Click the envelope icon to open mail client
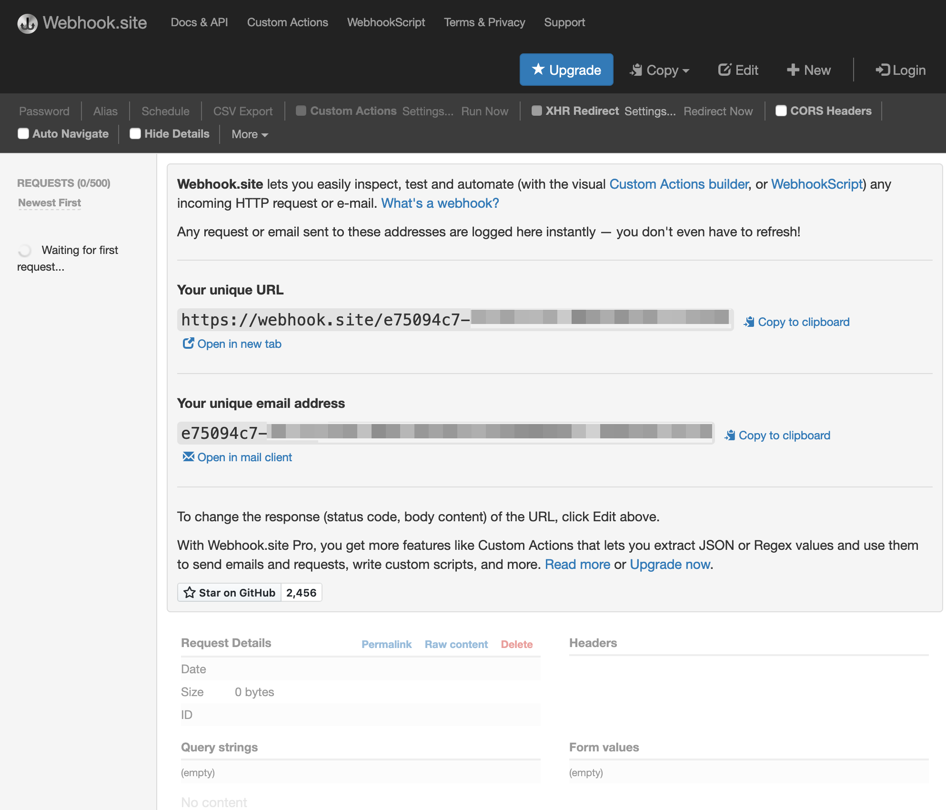 click(189, 456)
